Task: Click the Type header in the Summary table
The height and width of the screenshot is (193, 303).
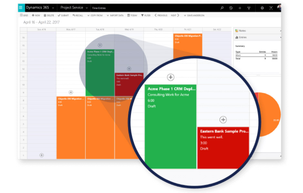Action: (x=238, y=52)
